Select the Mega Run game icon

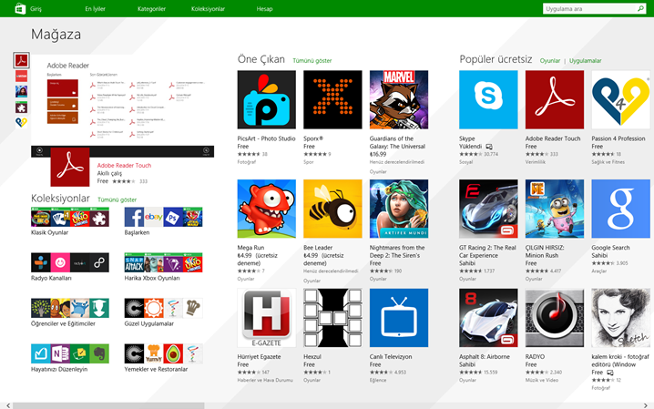[267, 209]
